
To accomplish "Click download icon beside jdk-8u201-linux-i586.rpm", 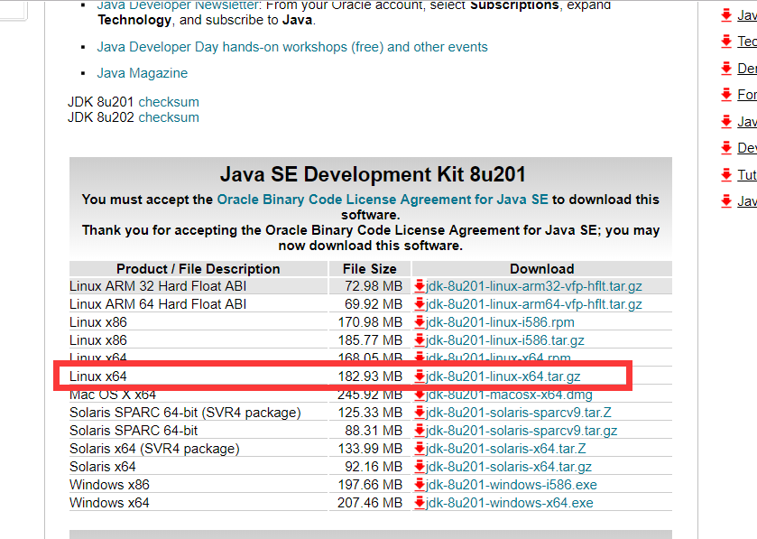I will [419, 322].
